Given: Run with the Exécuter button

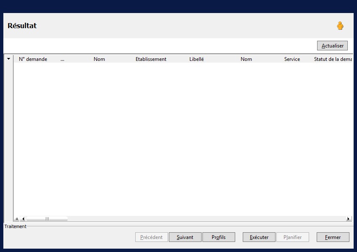Looking at the screenshot, I should click(x=259, y=237).
